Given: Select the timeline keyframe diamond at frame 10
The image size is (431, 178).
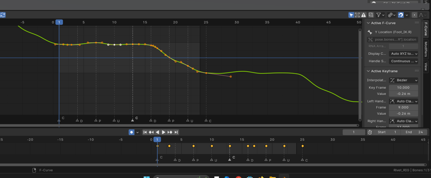Looking at the screenshot, I should (x=212, y=146).
